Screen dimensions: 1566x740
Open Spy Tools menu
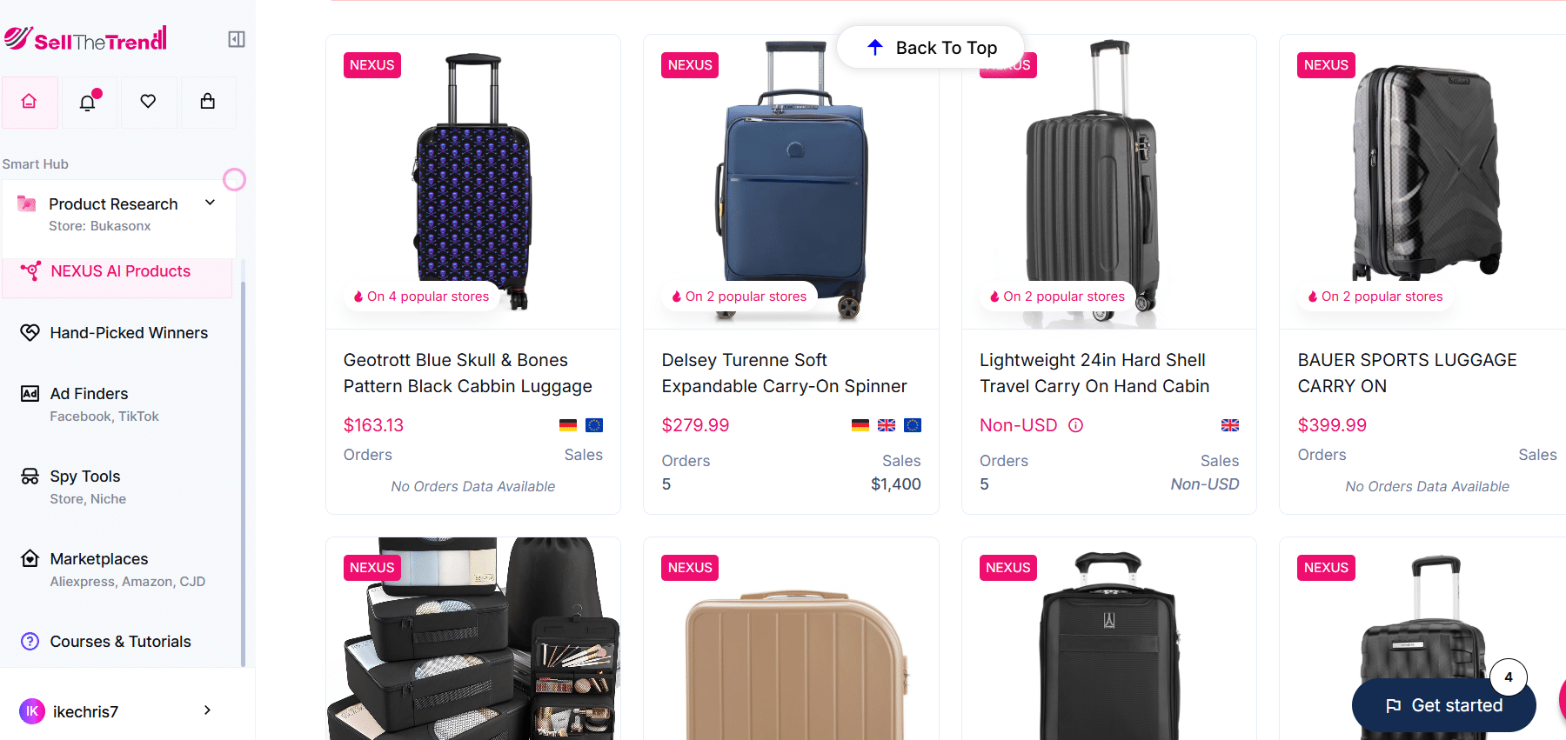pos(85,477)
